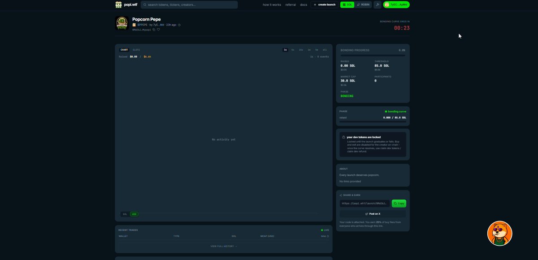
Task: Click the time clock icon in Recent Trades
Action: pyautogui.click(x=328, y=236)
